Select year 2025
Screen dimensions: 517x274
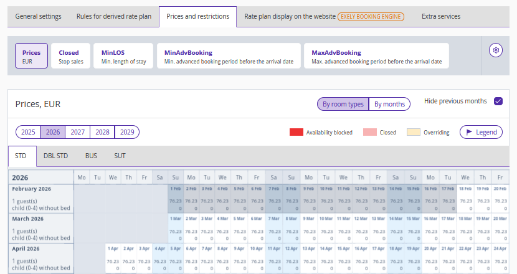tap(28, 132)
